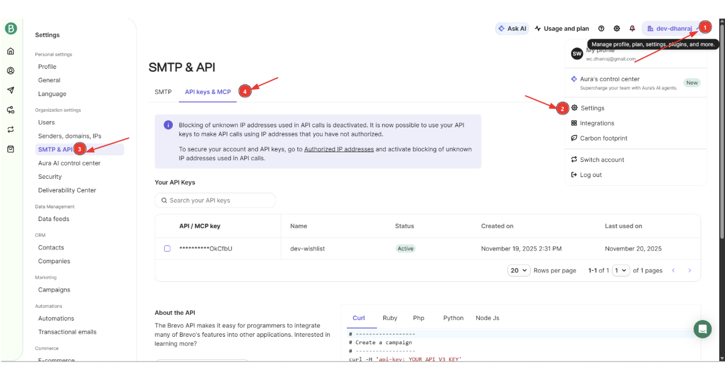725x368 pixels.
Task: Open the Ask AI assistant
Action: coord(512,28)
